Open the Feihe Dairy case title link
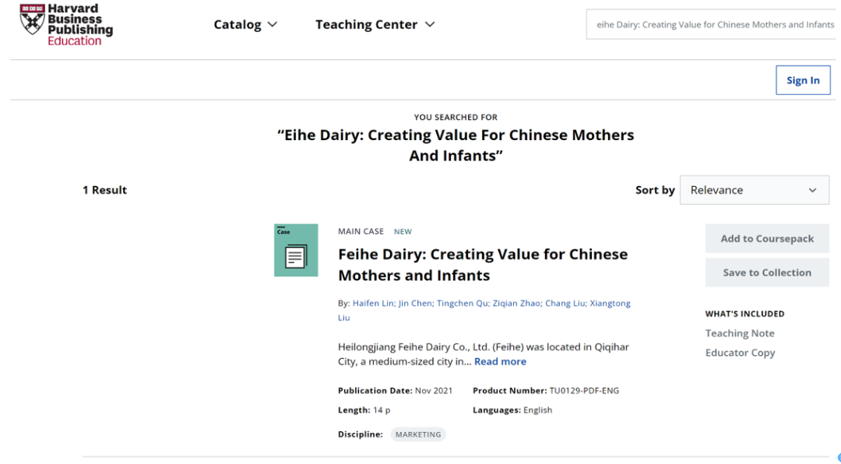841x464 pixels. 483,265
